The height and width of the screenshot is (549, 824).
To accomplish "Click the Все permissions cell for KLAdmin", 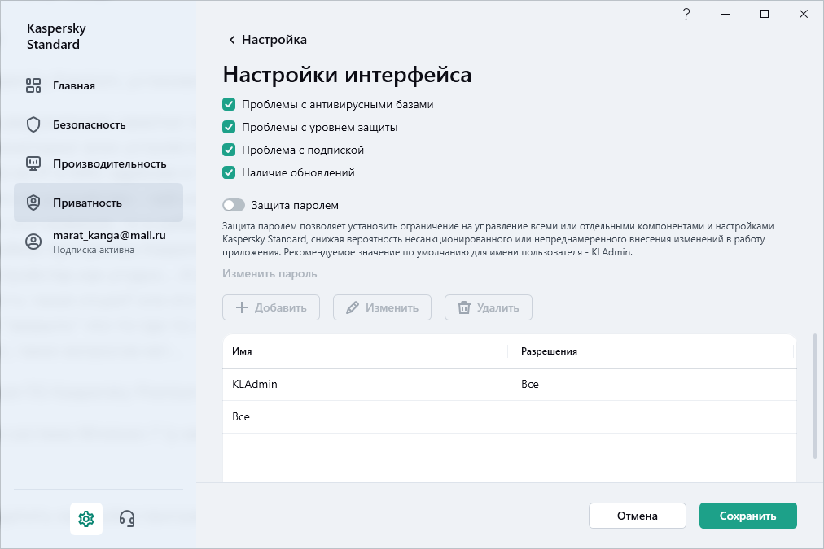I will (530, 384).
